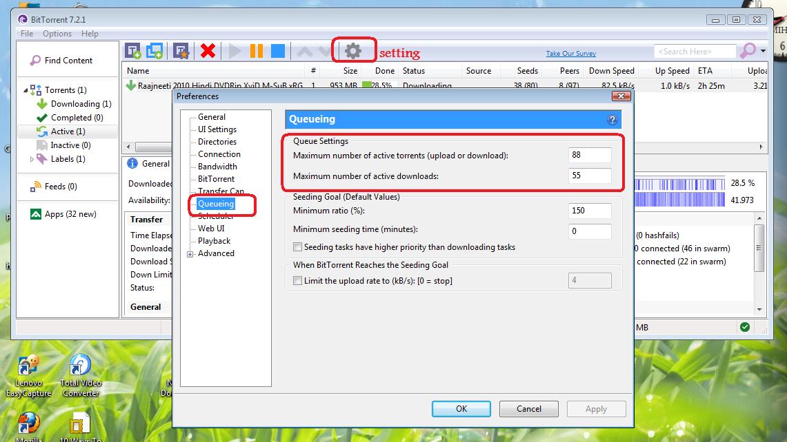
Task: Expand the Labels group in the sidebar
Action: click(32, 159)
